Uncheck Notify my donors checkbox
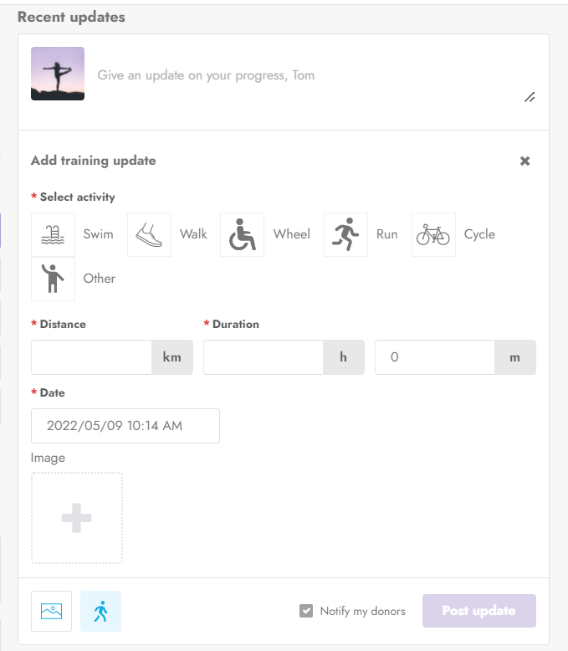 tap(306, 611)
